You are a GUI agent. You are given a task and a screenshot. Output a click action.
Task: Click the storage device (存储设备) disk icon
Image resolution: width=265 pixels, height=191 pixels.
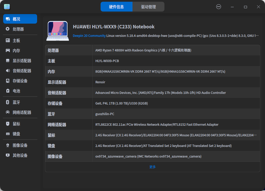coord(8,81)
